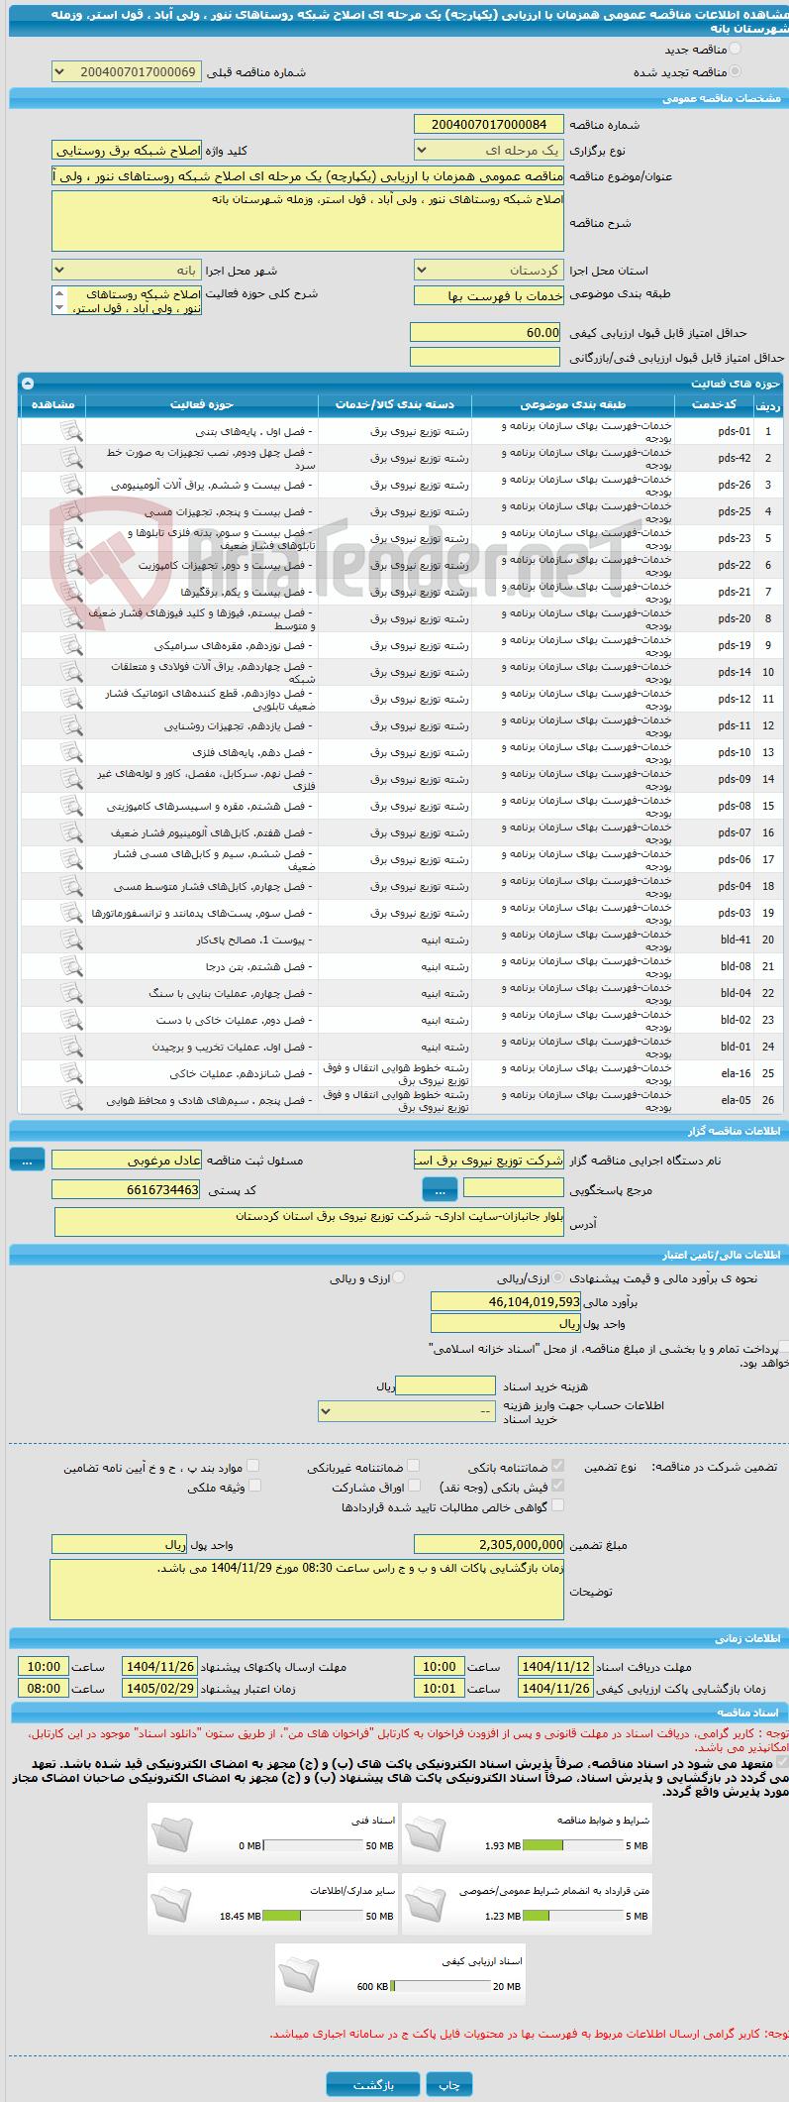Click the چاپ button
The image size is (789, 2102).
tap(449, 2084)
